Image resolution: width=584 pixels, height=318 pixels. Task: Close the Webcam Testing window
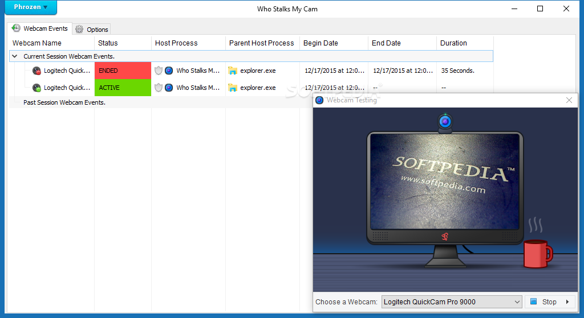[569, 100]
